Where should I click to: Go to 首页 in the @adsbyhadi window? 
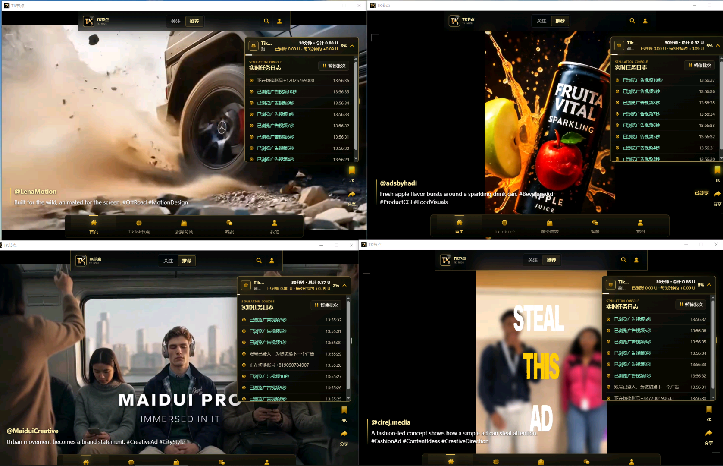click(x=459, y=226)
